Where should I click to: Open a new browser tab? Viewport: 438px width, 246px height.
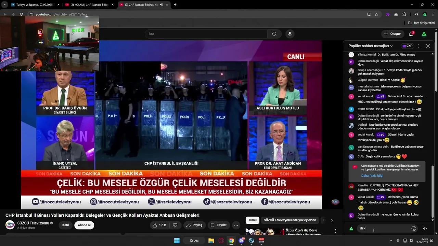point(175,5)
